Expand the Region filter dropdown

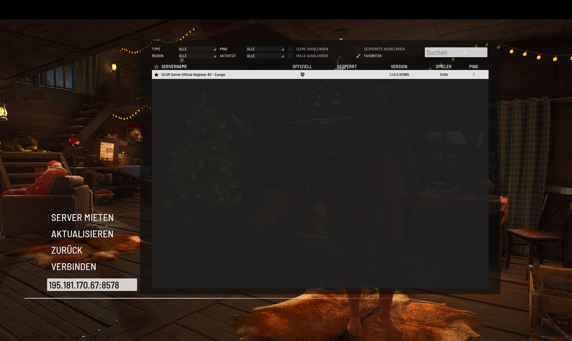pyautogui.click(x=197, y=56)
